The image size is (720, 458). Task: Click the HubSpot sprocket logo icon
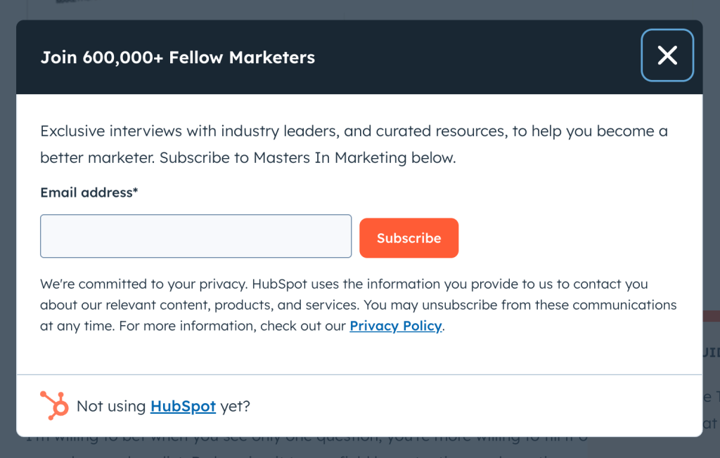pyautogui.click(x=54, y=405)
